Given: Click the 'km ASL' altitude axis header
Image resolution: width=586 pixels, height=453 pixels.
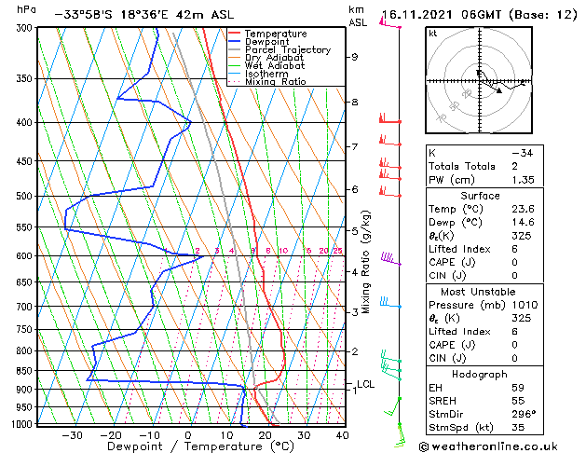Looking at the screenshot, I should pos(358,16).
